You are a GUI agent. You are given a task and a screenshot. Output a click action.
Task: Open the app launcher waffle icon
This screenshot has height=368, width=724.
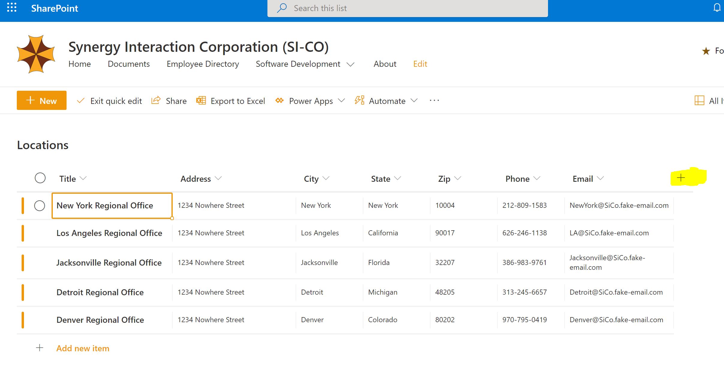12,7
